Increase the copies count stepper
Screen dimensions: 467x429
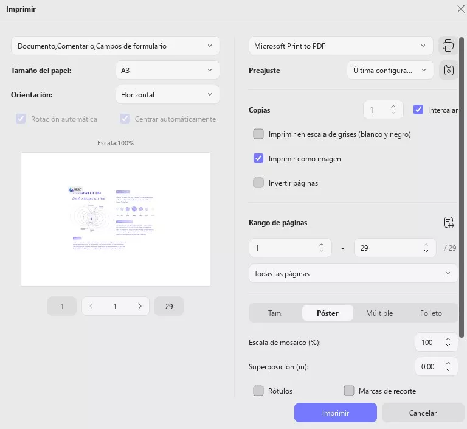(x=393, y=106)
